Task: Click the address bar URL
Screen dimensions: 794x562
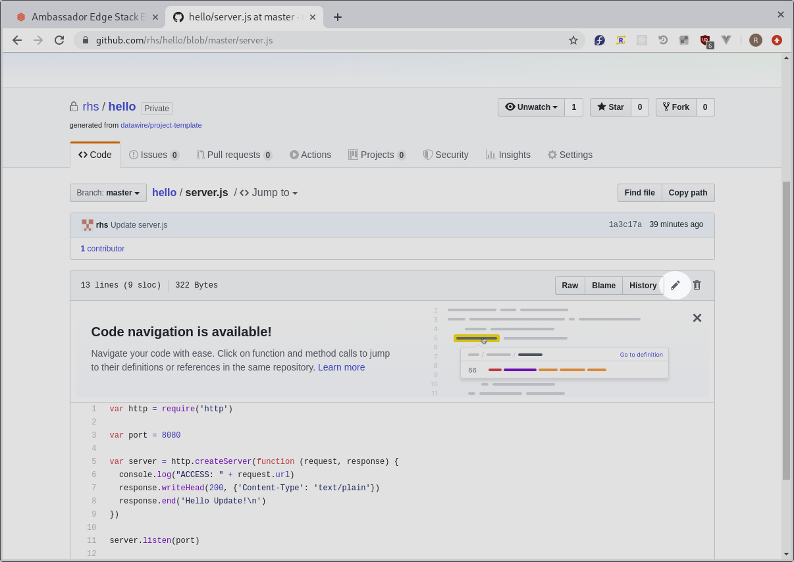Action: (184, 40)
